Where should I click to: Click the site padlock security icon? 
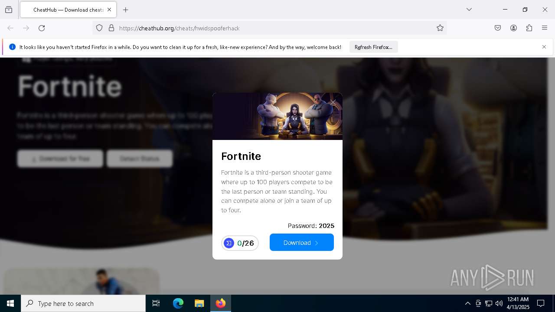(x=111, y=28)
